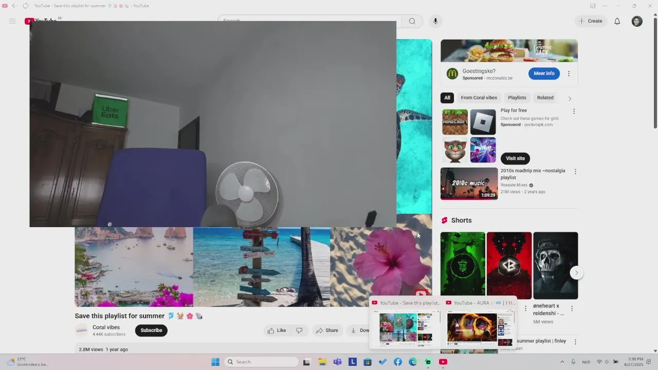Click the Visit site button
Viewport: 658px width, 370px height.
point(515,158)
